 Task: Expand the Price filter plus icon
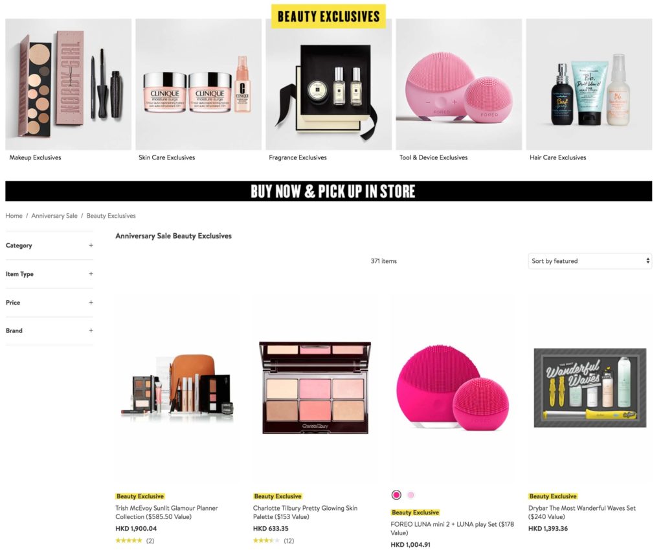(91, 302)
